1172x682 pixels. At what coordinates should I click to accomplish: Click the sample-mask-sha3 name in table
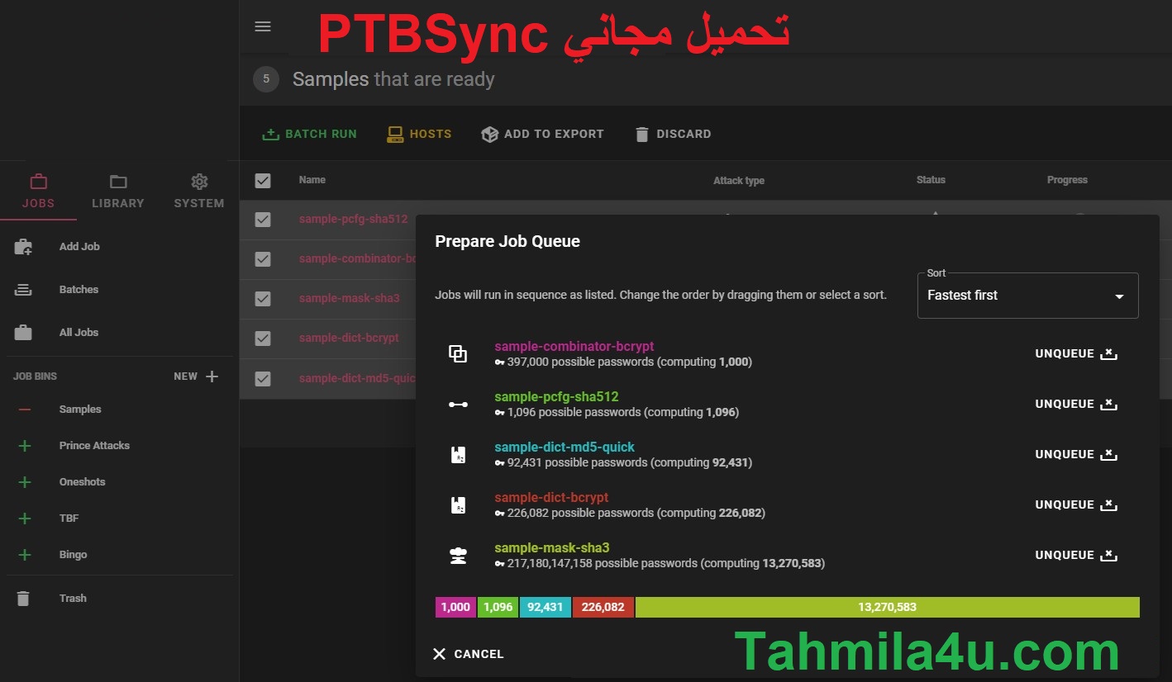(x=349, y=298)
